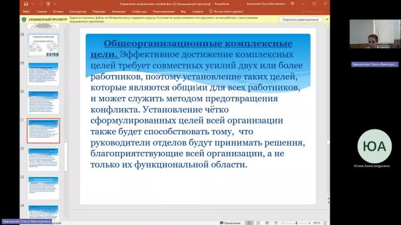Image resolution: width=401 pixels, height=225 pixels.
Task: Switch to the Конструктор ribbon tab
Action: [x=78, y=11]
